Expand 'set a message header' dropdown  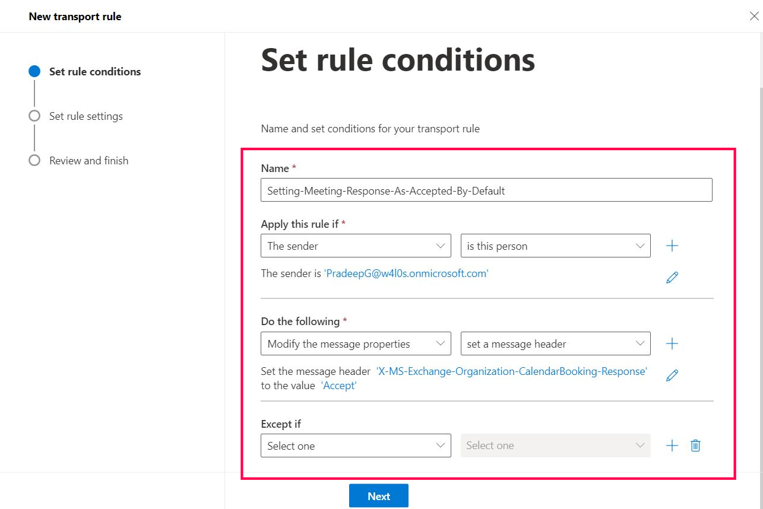555,343
